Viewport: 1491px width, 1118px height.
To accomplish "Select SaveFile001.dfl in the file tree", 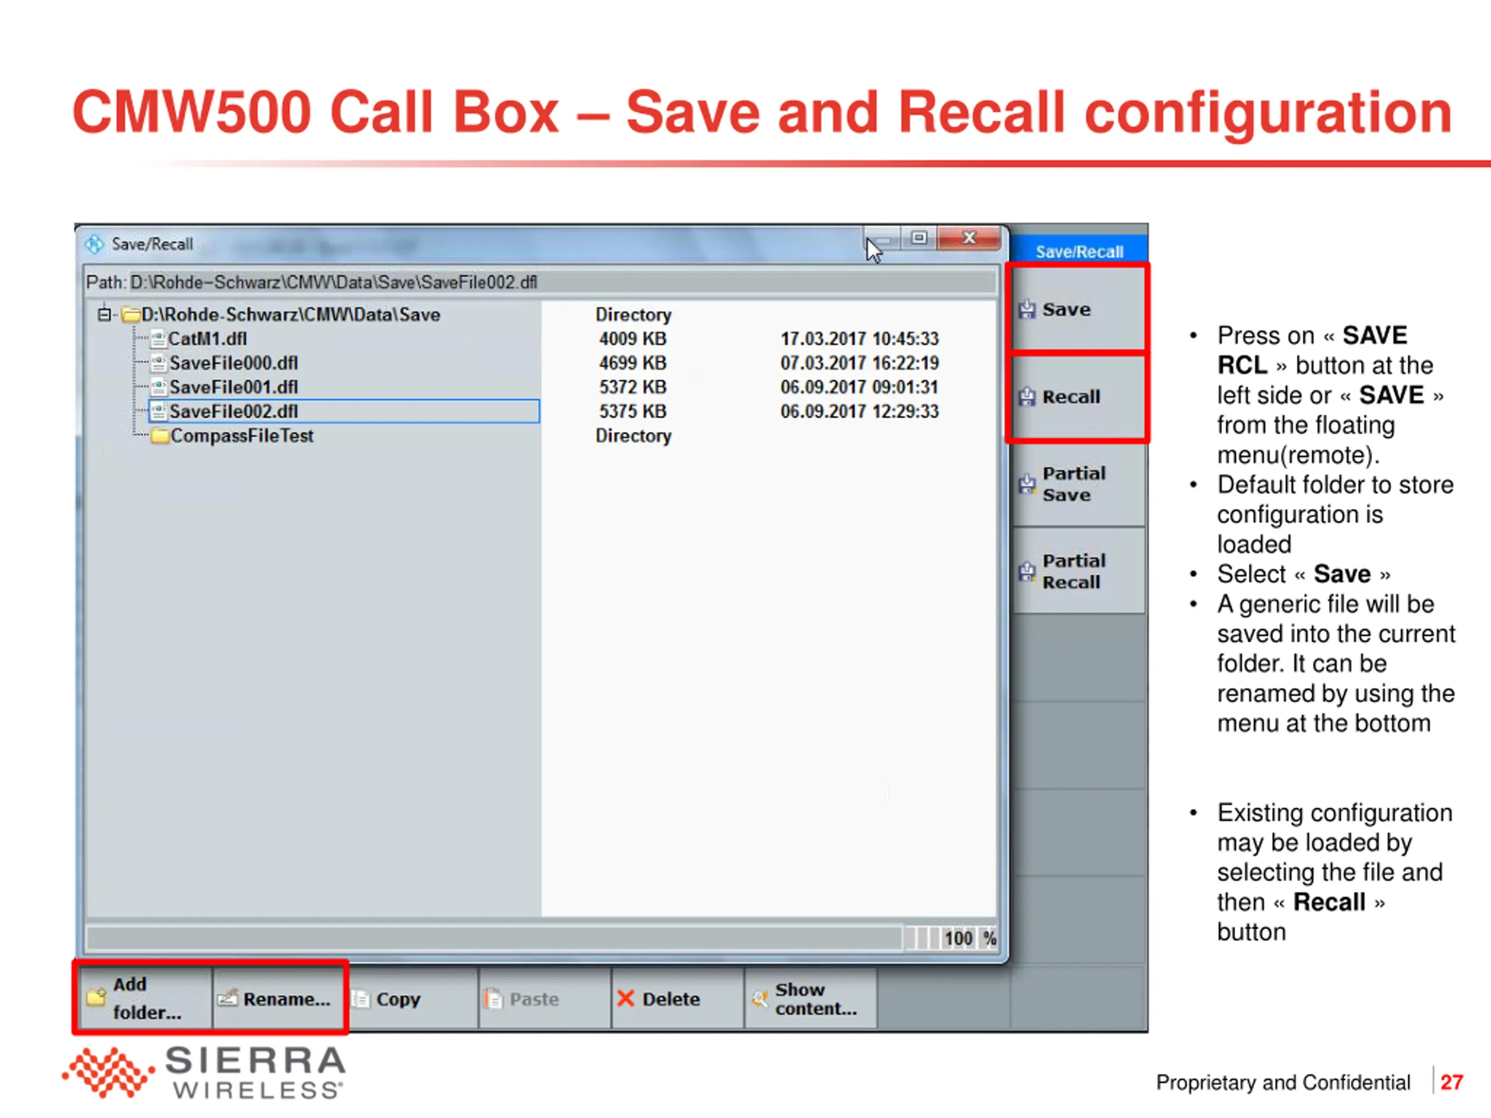I will pos(233,387).
